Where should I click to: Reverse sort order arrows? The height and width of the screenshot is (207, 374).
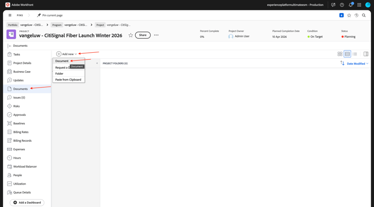pos(342,63)
